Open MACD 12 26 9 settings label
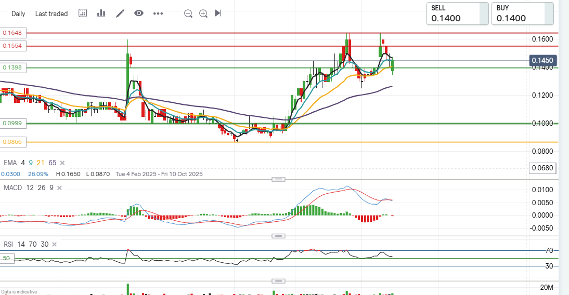The width and height of the screenshot is (569, 295). [x=28, y=187]
